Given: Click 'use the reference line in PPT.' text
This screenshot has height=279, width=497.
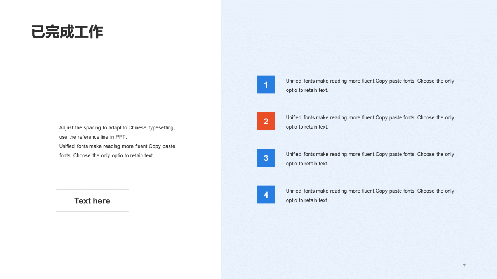Looking at the screenshot, I should point(93,137).
